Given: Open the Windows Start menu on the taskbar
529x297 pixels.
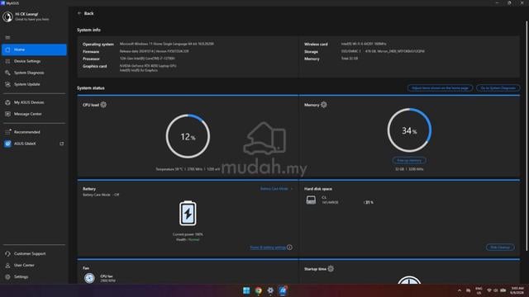Looking at the screenshot, I should 246,290.
